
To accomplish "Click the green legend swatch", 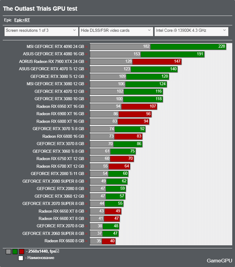I will point(15,251).
